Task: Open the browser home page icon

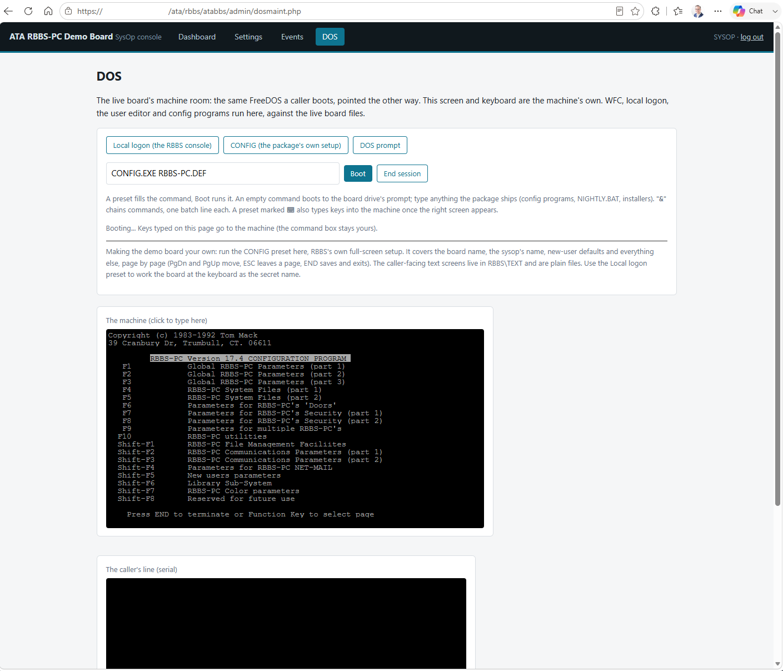Action: click(x=48, y=11)
